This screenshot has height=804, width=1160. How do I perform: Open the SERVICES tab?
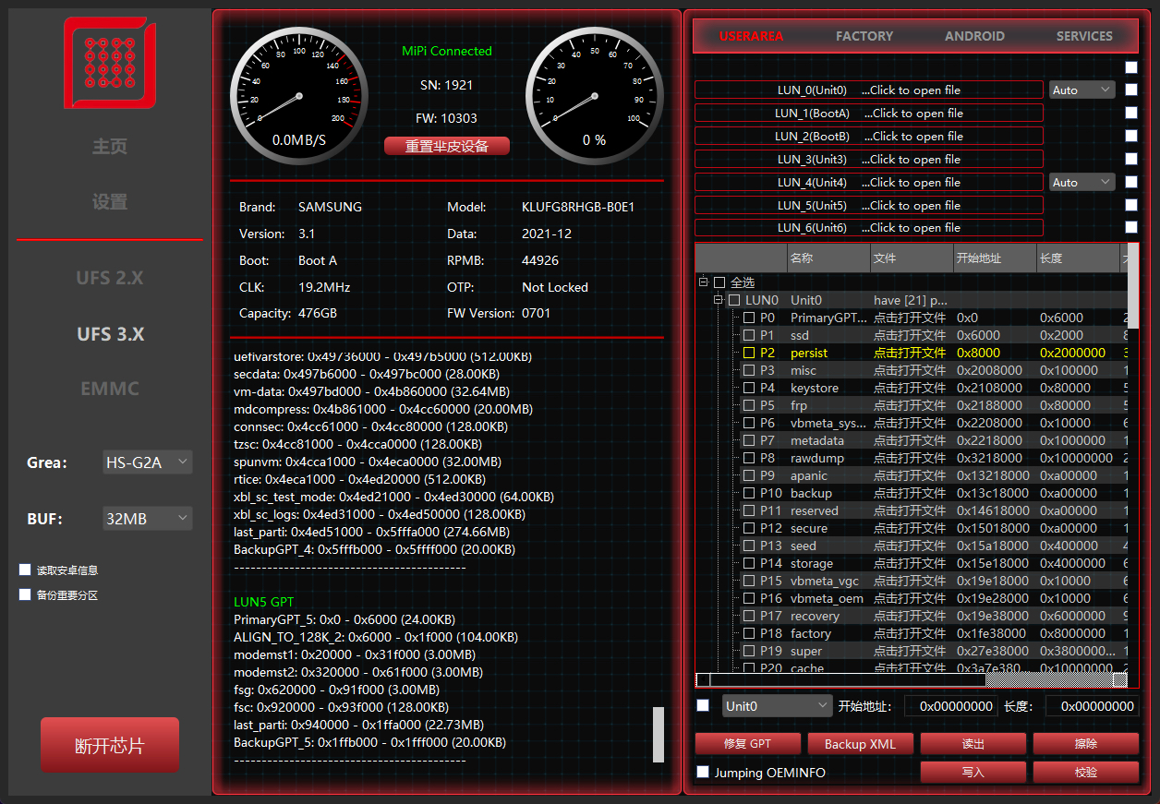pyautogui.click(x=1084, y=36)
